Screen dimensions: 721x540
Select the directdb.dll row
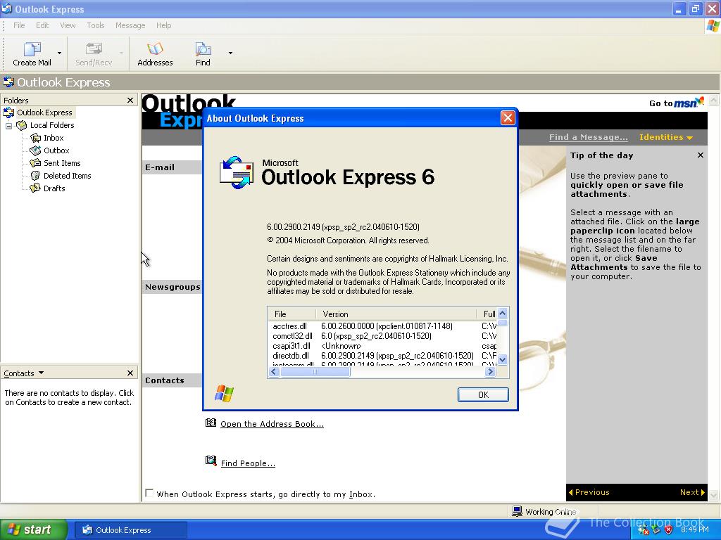tap(384, 355)
